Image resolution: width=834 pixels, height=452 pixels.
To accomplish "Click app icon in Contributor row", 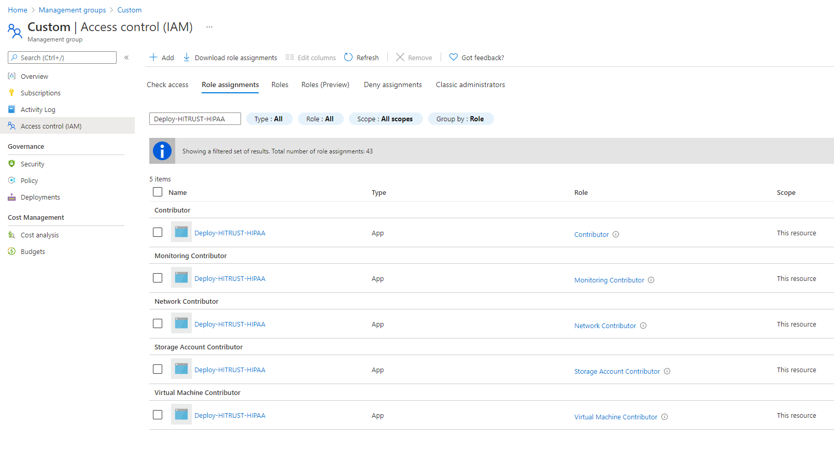I will coord(181,232).
